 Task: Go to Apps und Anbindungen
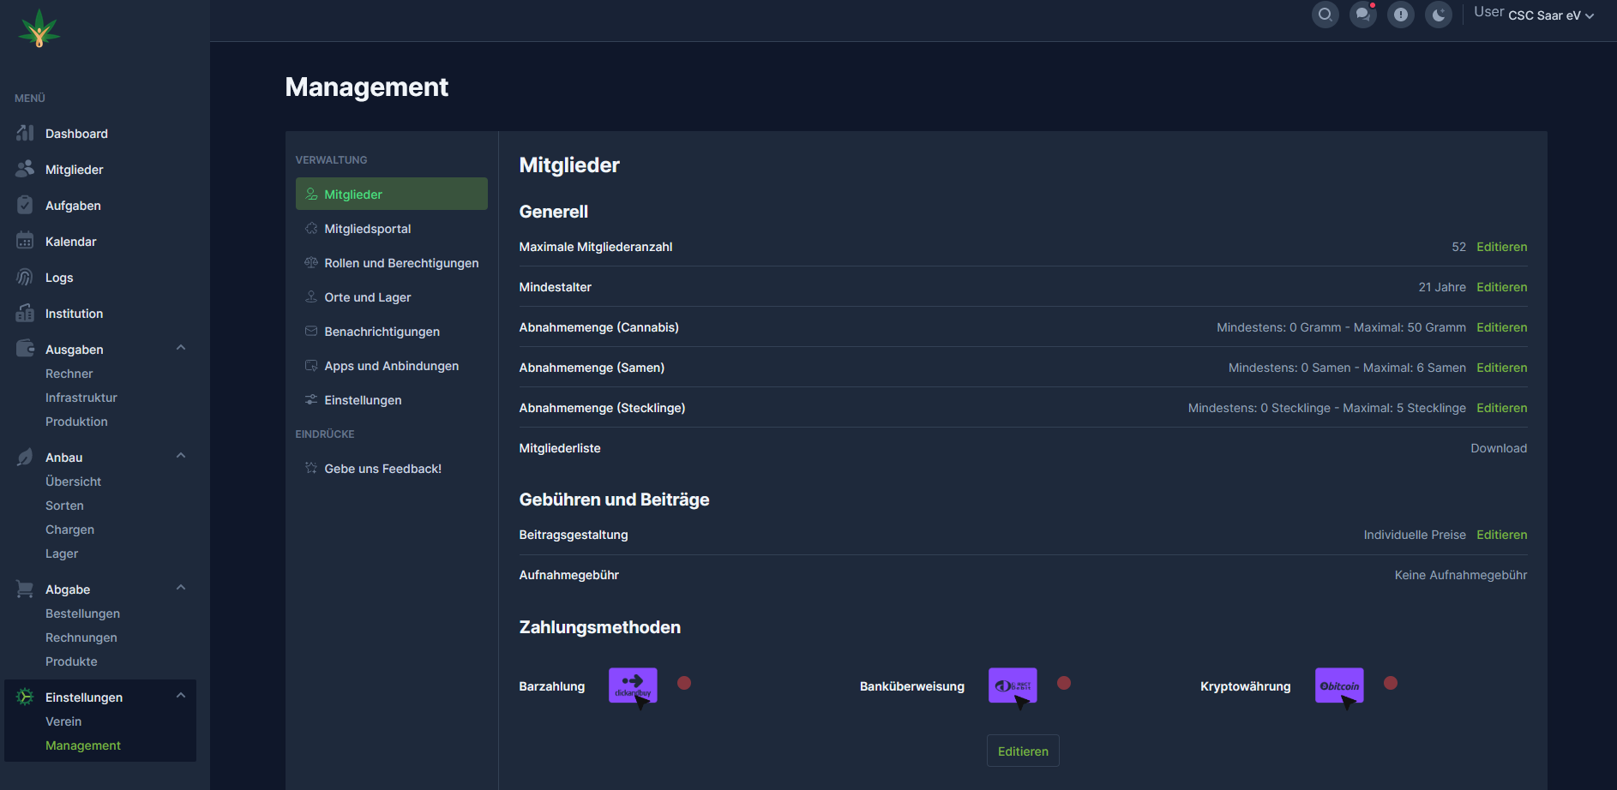tap(391, 366)
